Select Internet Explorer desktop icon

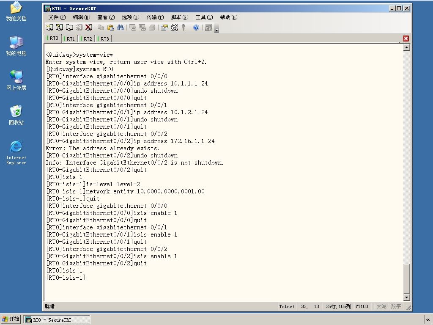[x=16, y=152]
